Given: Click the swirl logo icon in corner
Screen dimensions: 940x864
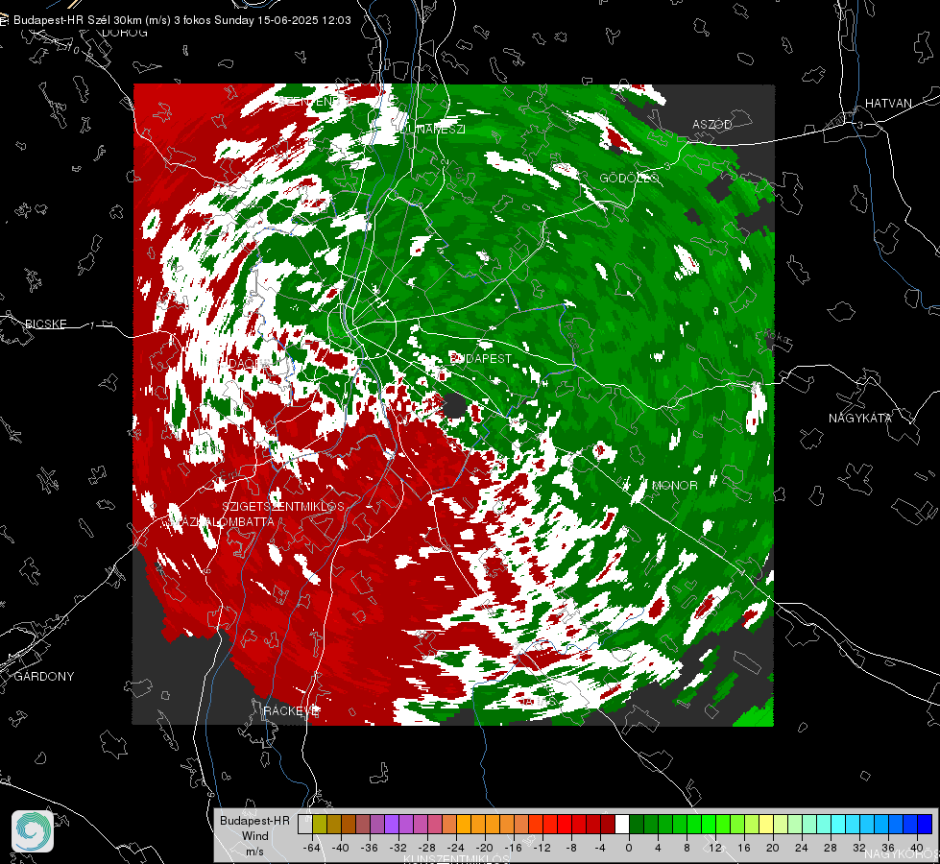Looking at the screenshot, I should coord(33,831).
